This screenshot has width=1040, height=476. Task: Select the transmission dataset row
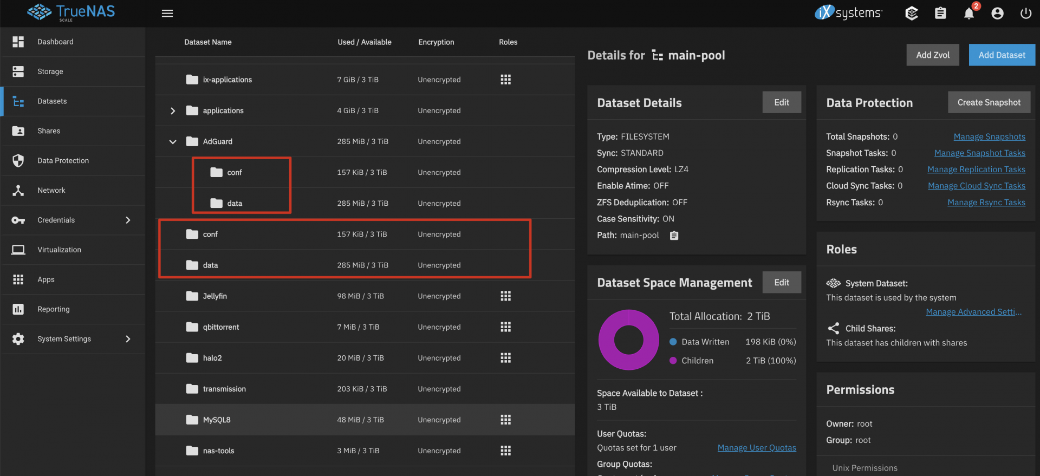point(365,389)
